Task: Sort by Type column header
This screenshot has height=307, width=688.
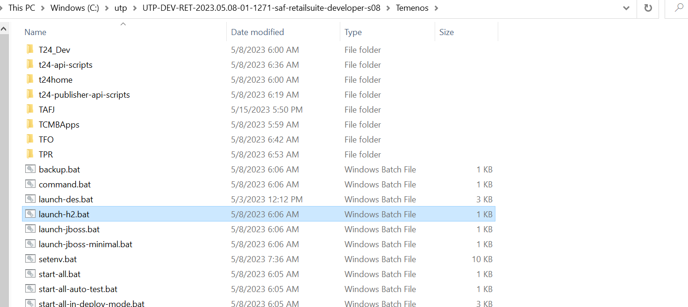Action: 353,32
